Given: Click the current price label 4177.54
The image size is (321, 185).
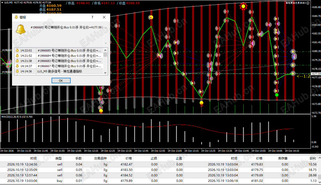Looking at the screenshot, I should click(x=316, y=74).
